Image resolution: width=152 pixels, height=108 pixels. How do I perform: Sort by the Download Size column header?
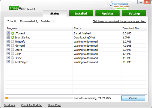pyautogui.click(x=134, y=28)
